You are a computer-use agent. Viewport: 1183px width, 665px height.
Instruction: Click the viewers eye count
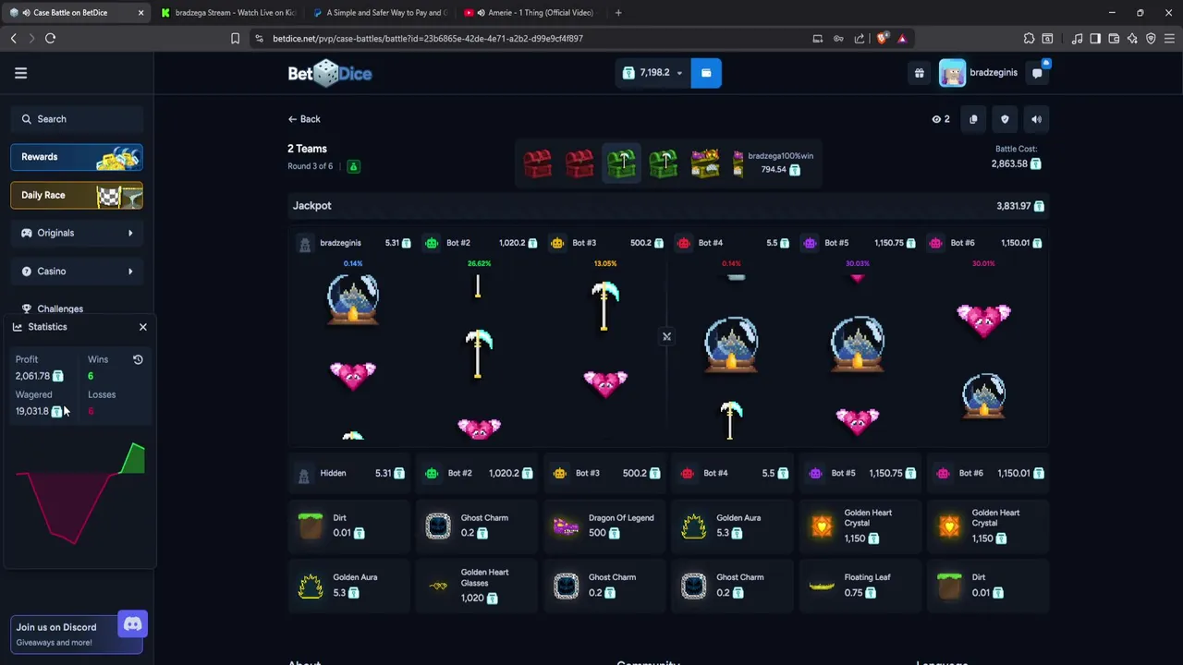tap(941, 119)
